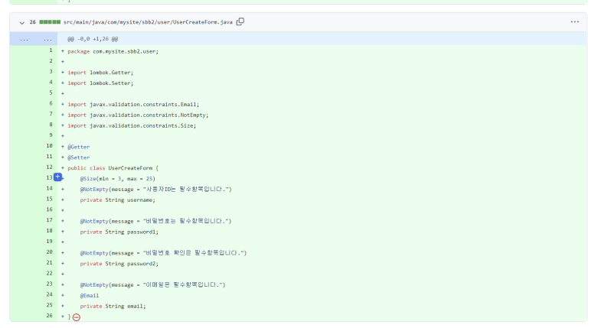Expand hidden lines via the ellipsis gutter
The height and width of the screenshot is (328, 592).
tap(34, 39)
